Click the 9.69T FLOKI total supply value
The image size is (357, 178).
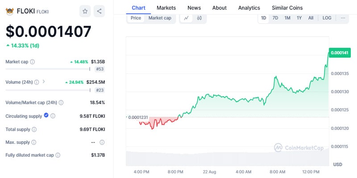(x=92, y=129)
